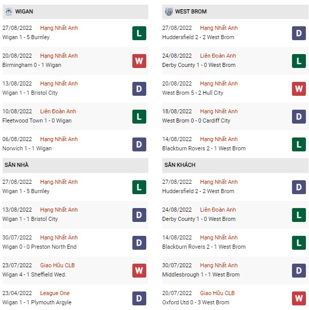Click the Middlesbrough 1 - 1 West Brom result
The height and width of the screenshot is (310, 309).
tap(201, 274)
